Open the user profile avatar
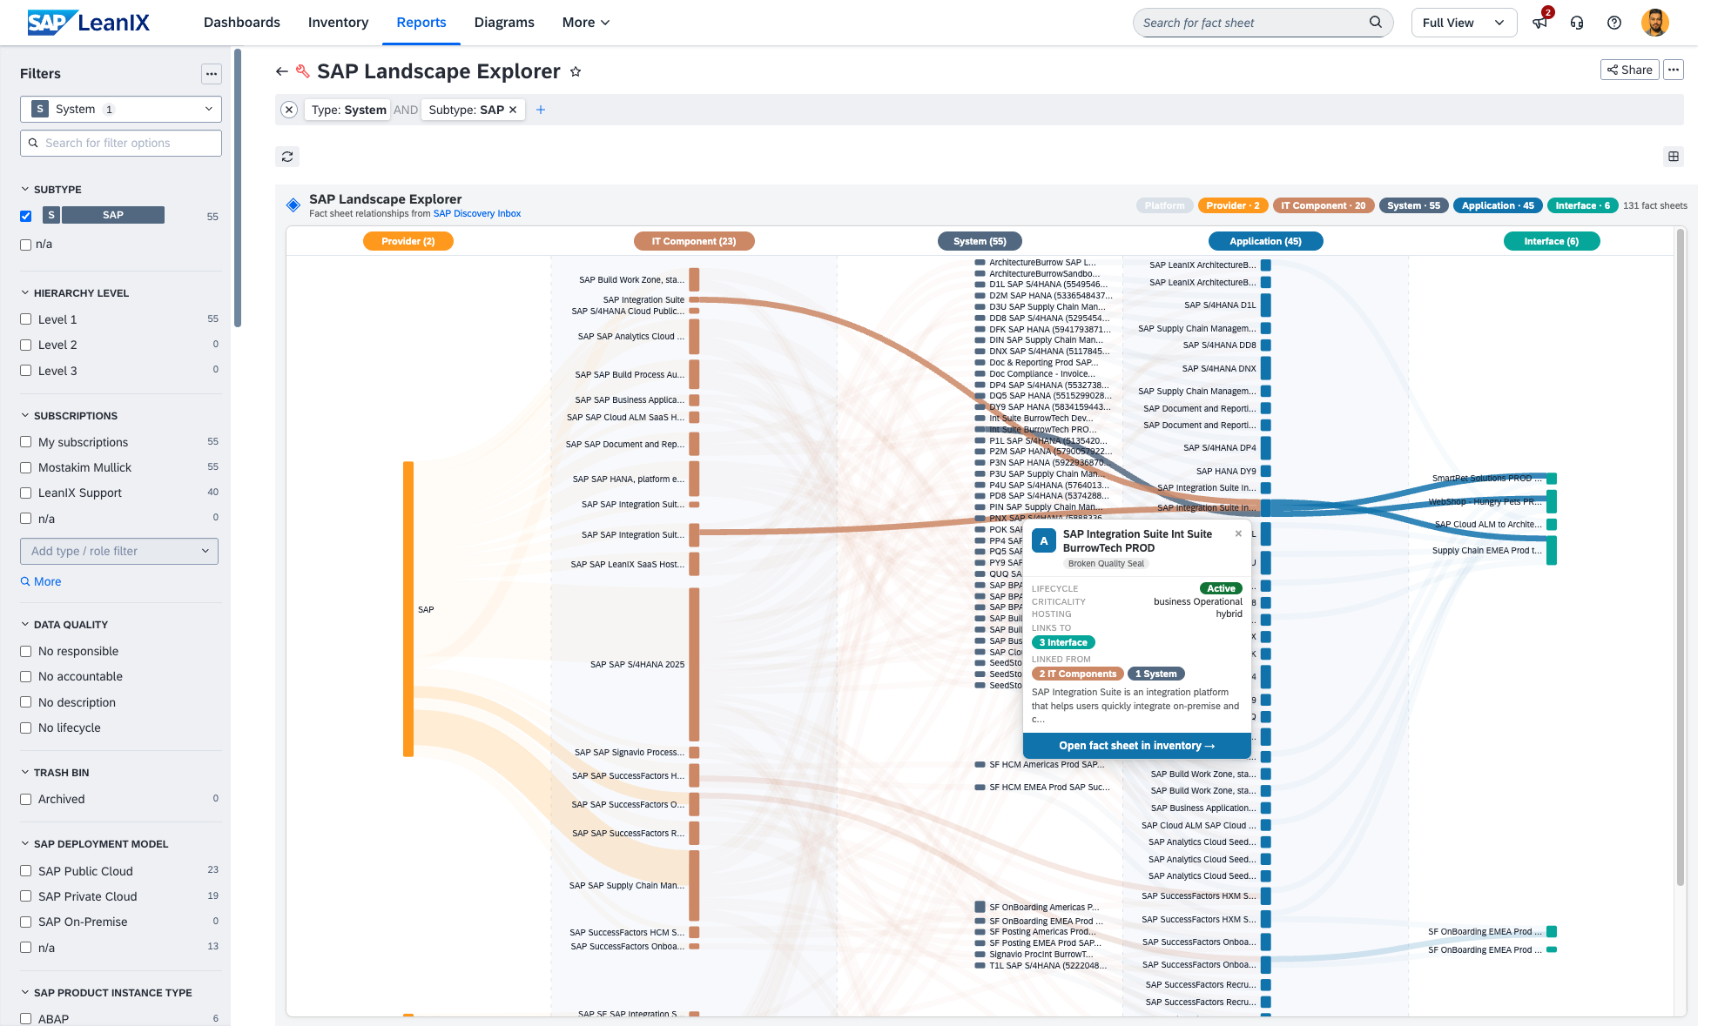Image resolution: width=1711 pixels, height=1026 pixels. click(1655, 23)
